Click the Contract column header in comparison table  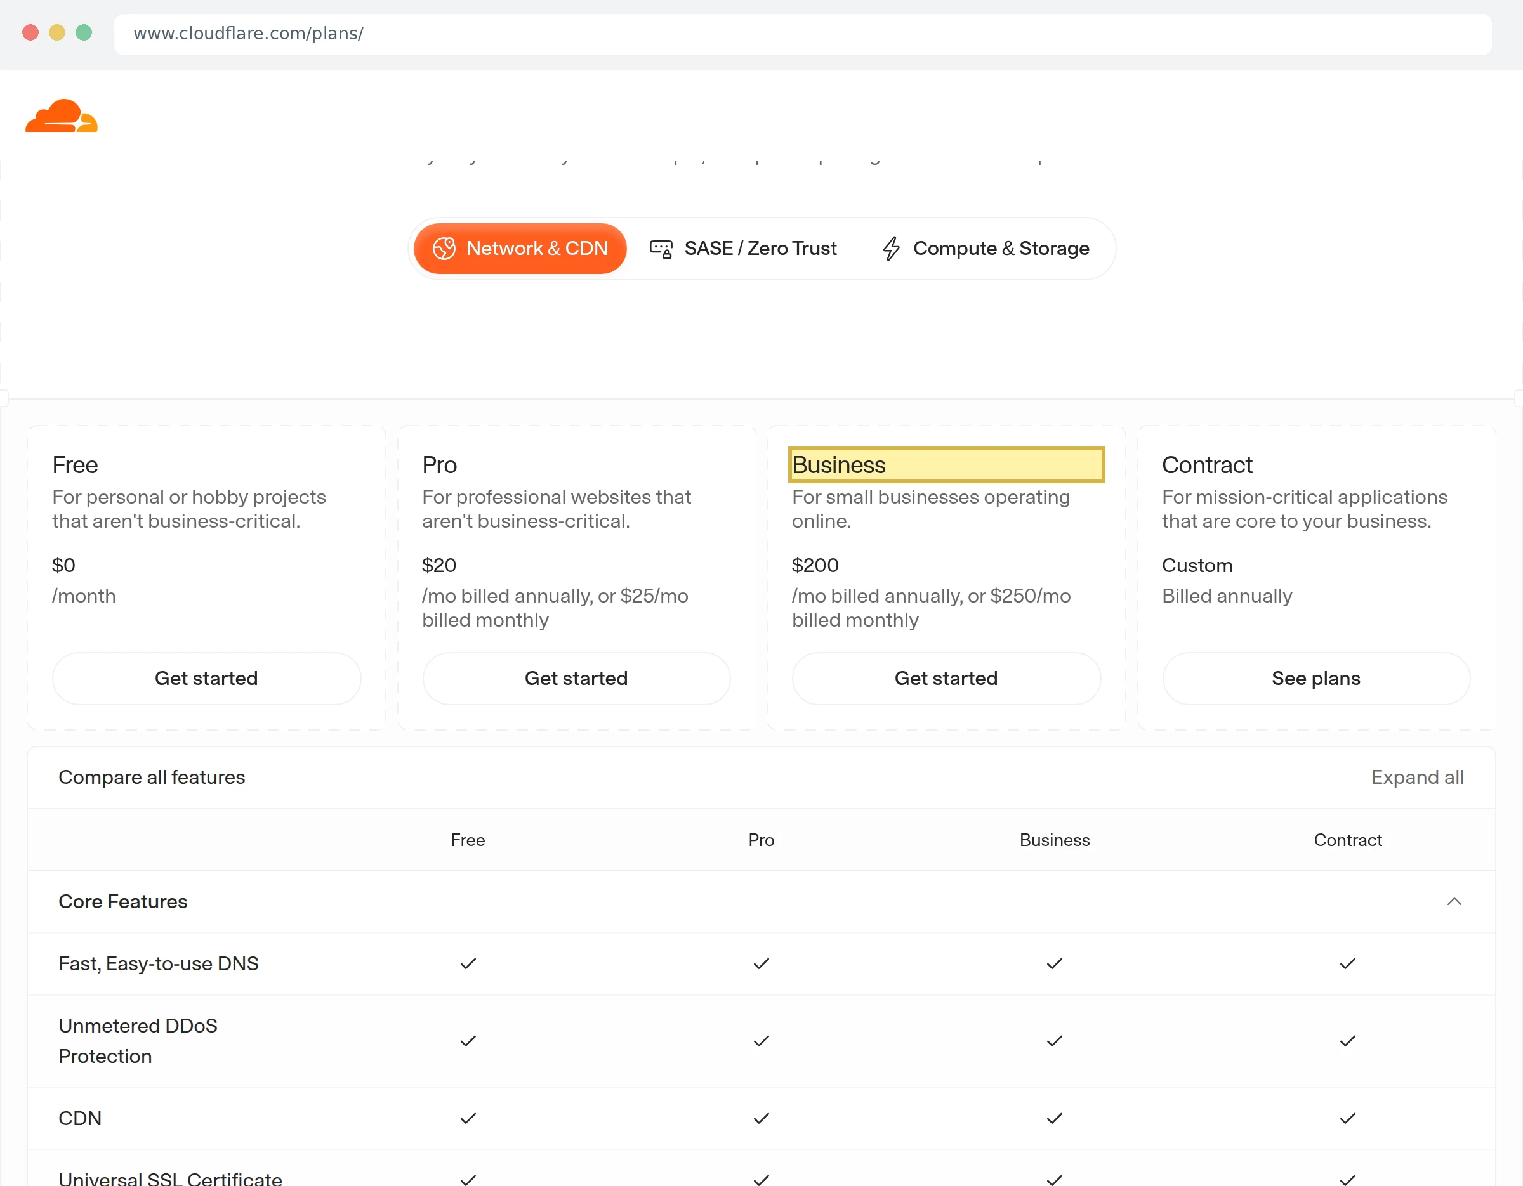tap(1348, 840)
